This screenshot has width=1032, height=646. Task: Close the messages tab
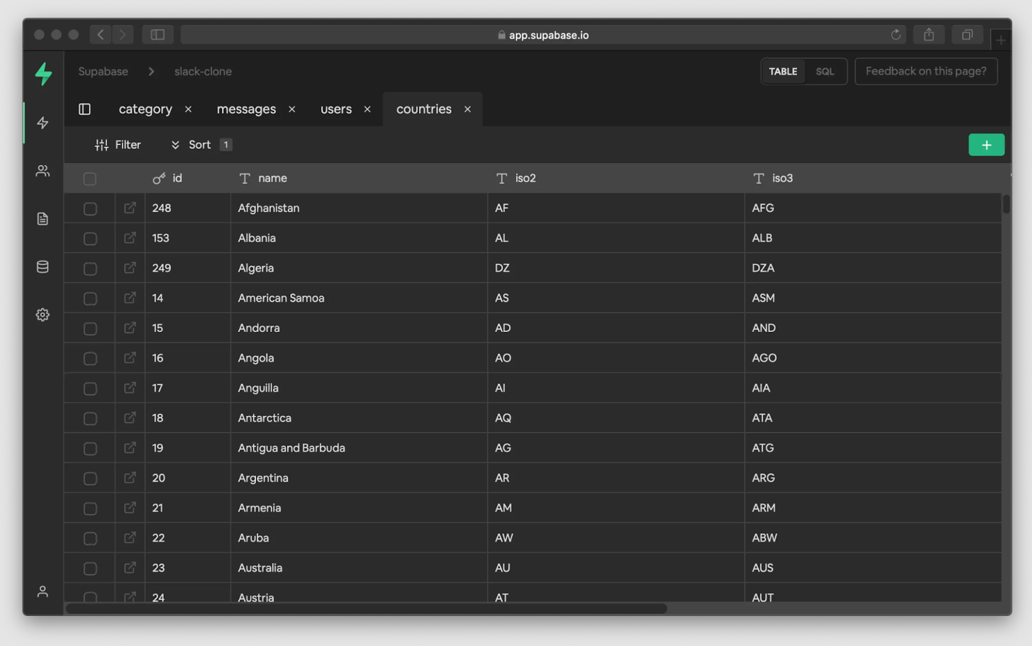pos(292,109)
